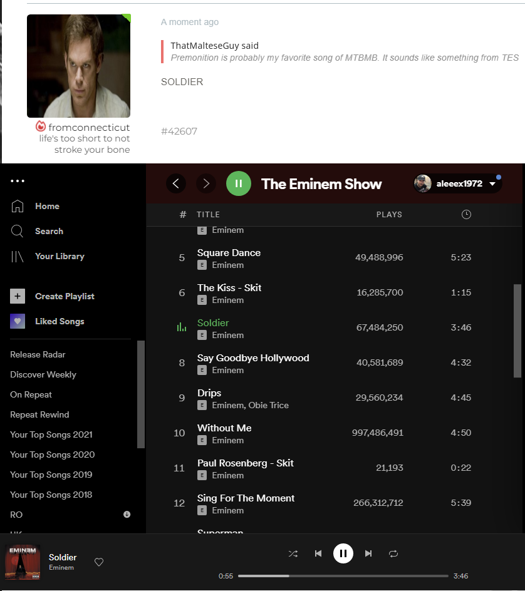Pause album with green header button
The width and height of the screenshot is (525, 591).
(x=238, y=183)
